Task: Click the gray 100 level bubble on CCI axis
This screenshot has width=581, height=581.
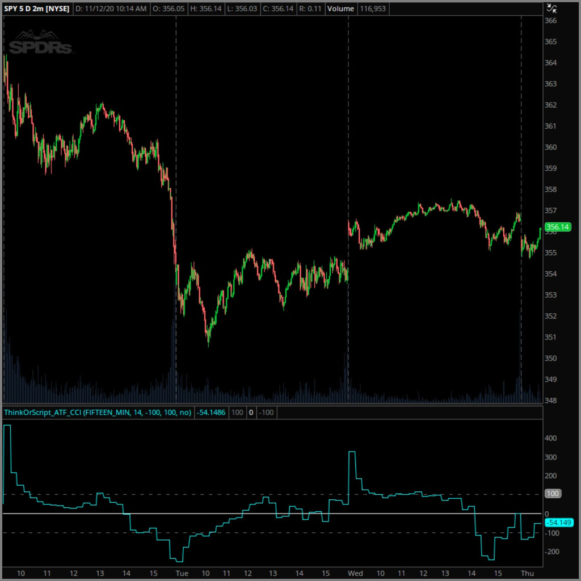Action: [x=553, y=494]
